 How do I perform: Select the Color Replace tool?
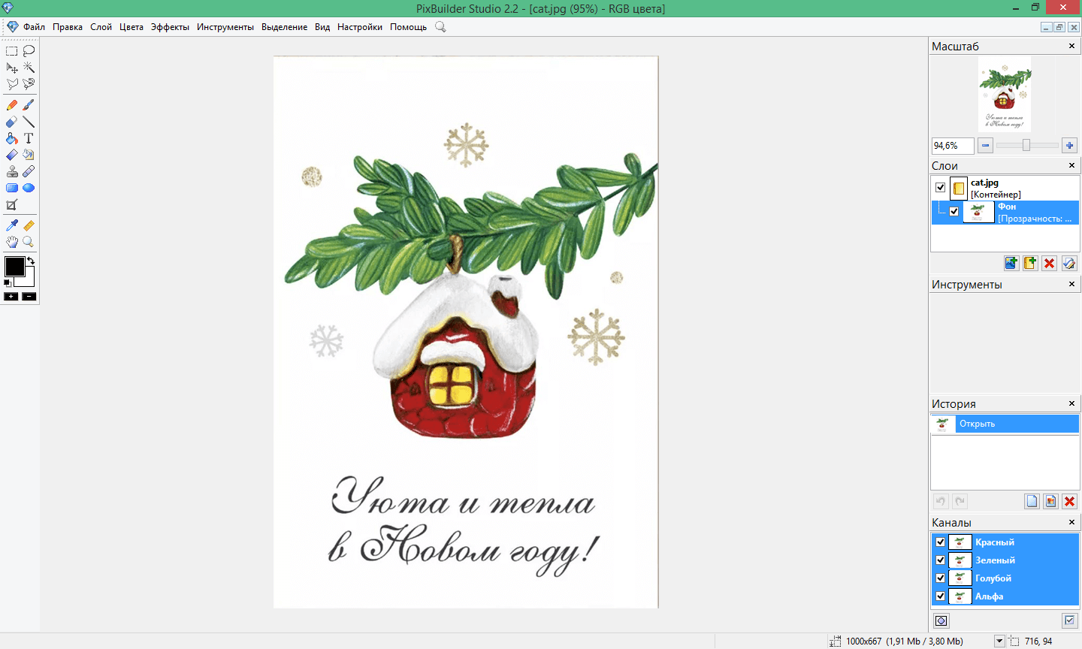tap(29, 155)
